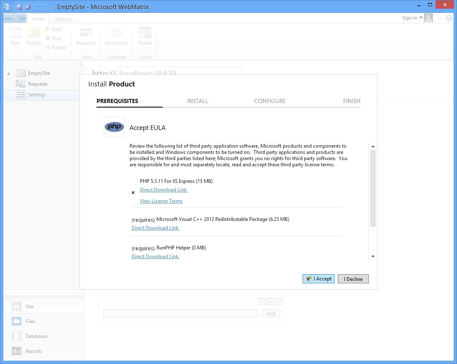Viewport: 457px width, 364px height.
Task: Click the Redo arrow in title bar
Action: 46,7
